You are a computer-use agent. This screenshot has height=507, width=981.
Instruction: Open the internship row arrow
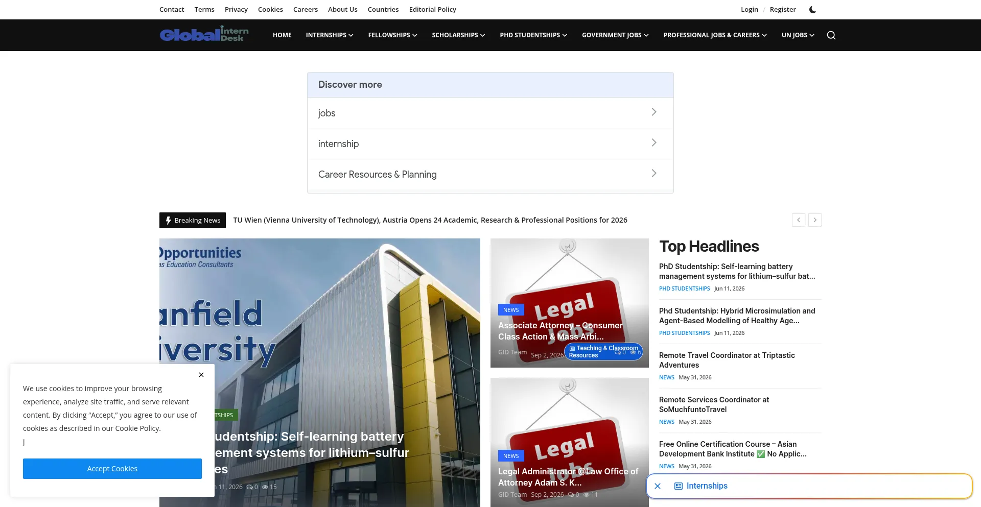coord(654,142)
